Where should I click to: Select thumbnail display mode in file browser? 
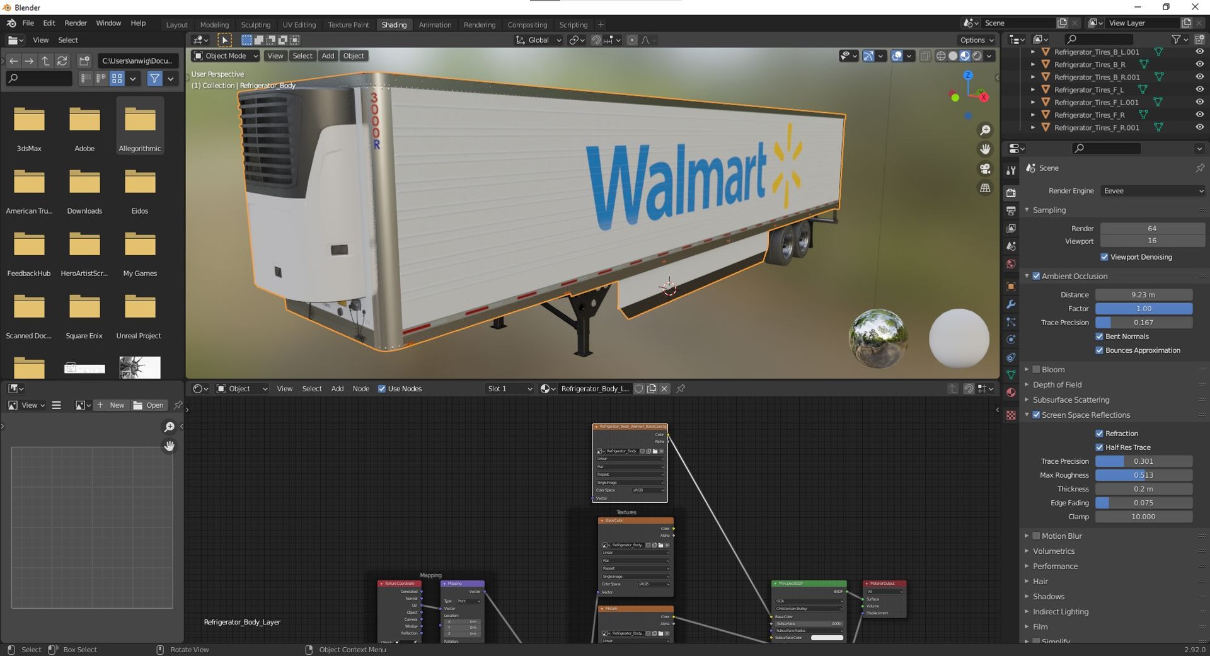(117, 79)
